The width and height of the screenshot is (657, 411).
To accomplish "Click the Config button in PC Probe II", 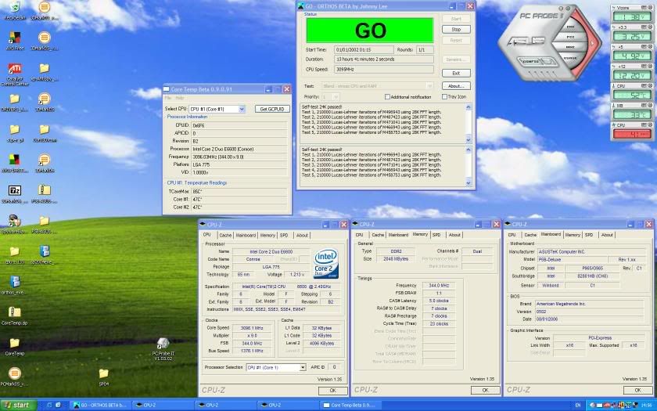I will 529,61.
